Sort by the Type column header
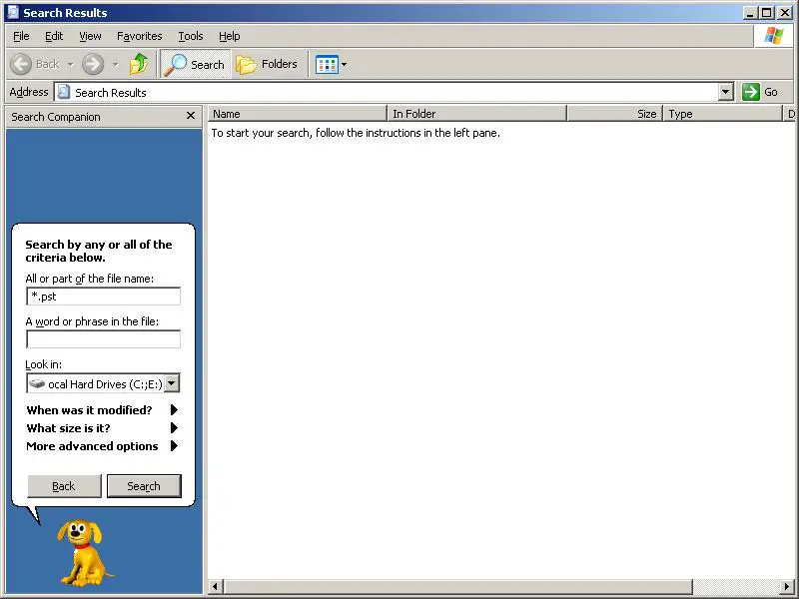Viewport: 799px width, 599px height. click(x=722, y=114)
